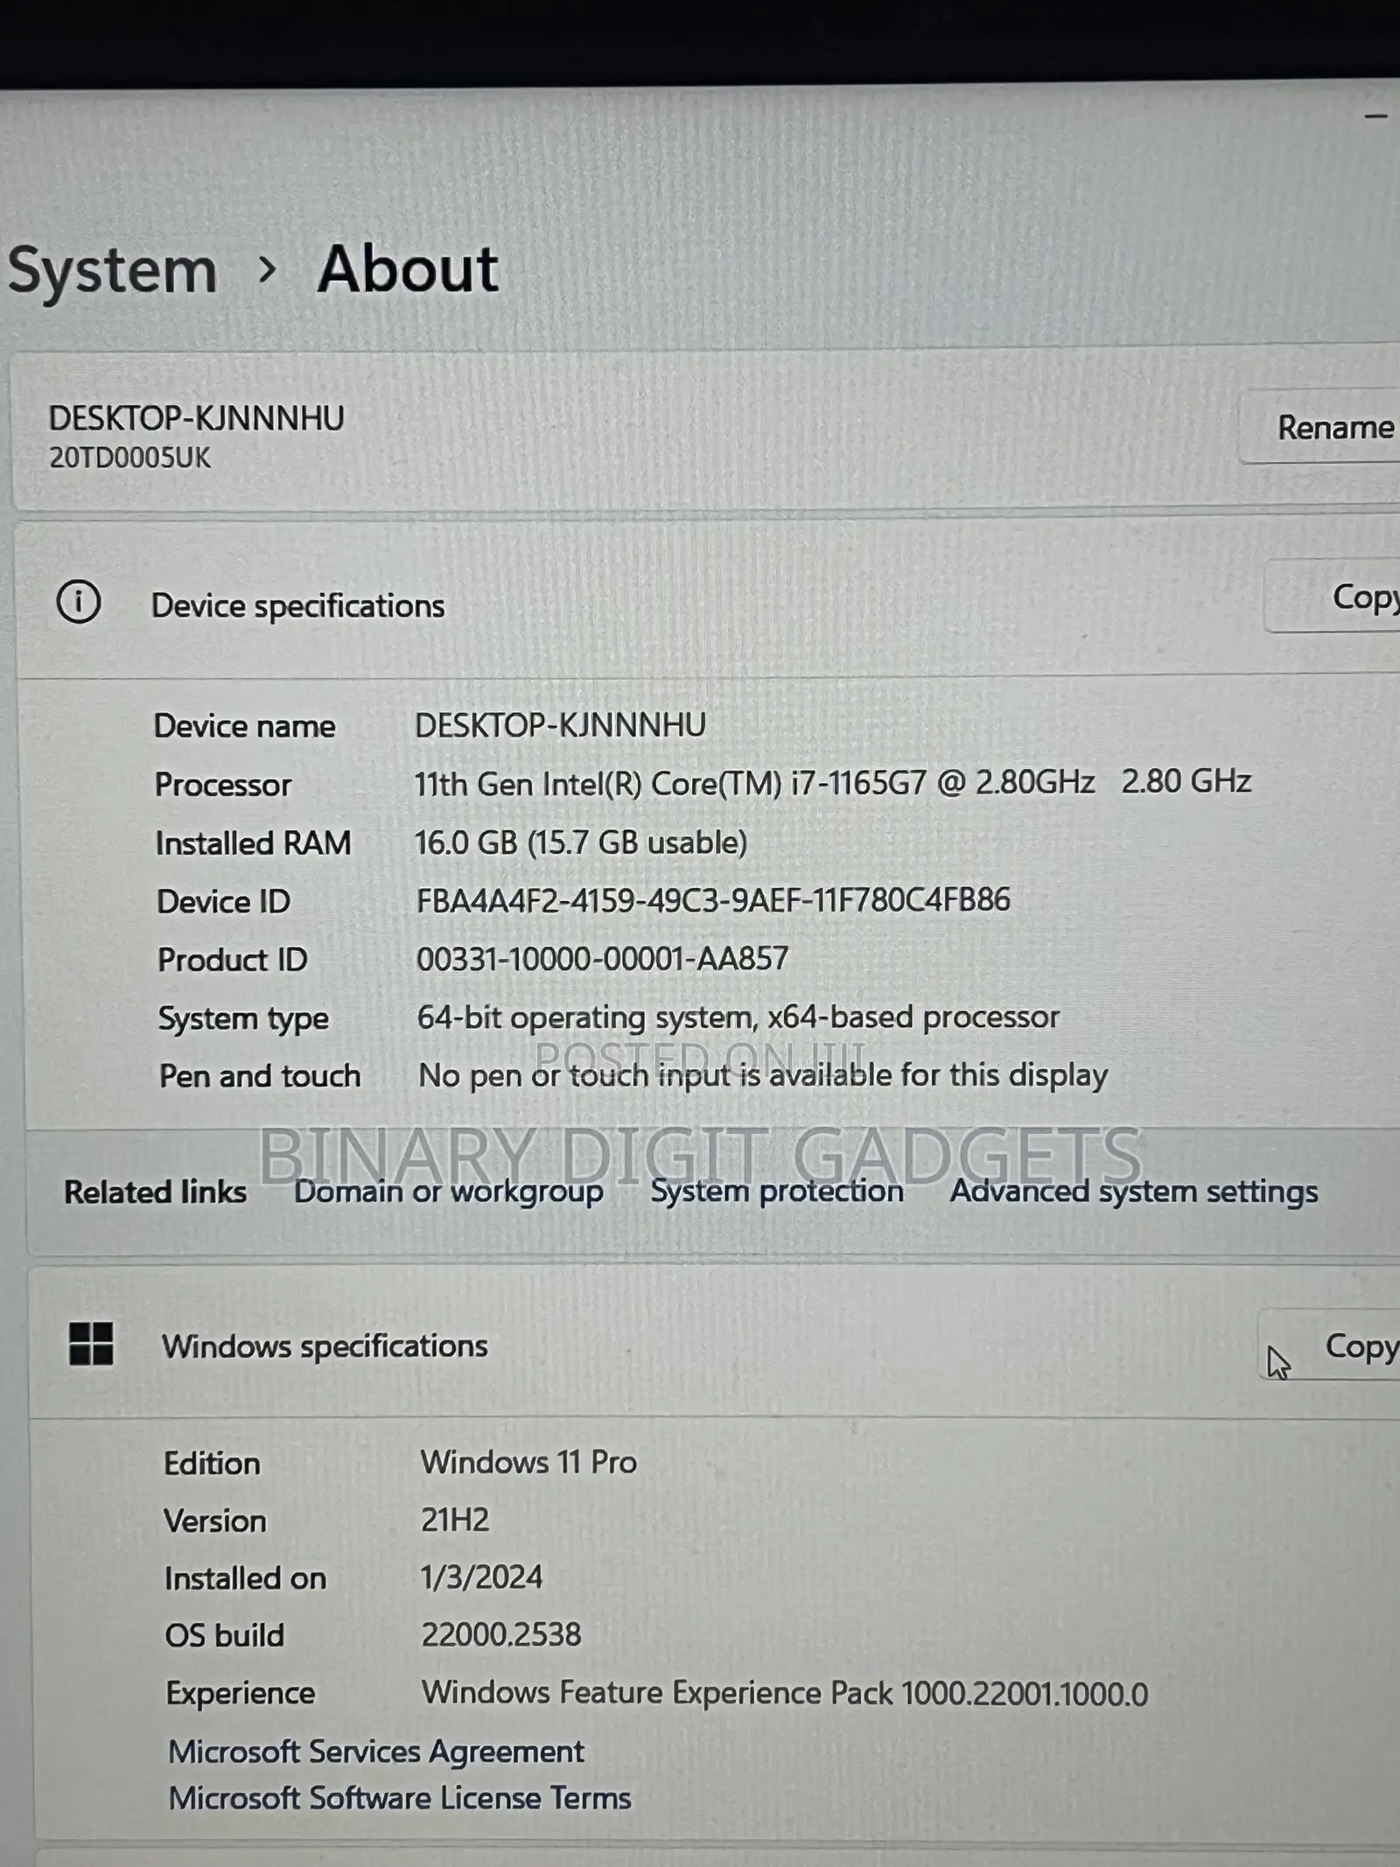The height and width of the screenshot is (1867, 1400).
Task: Click the Product ID label
Action: (232, 960)
